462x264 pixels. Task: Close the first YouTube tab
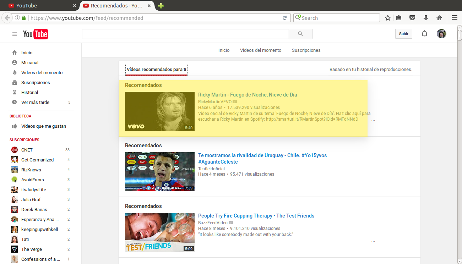click(x=74, y=6)
